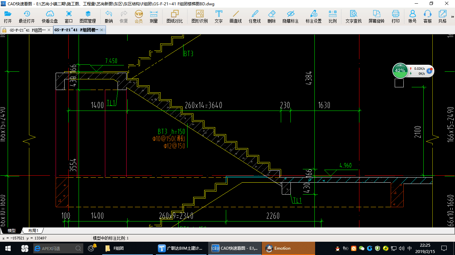Print the drawing with 打印
This screenshot has width=455, height=255.
(x=395, y=17)
